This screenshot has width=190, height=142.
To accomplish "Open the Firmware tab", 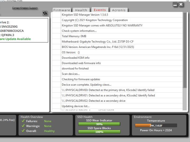I will click(62, 10).
